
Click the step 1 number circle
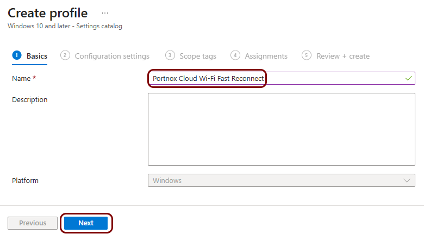(x=16, y=55)
